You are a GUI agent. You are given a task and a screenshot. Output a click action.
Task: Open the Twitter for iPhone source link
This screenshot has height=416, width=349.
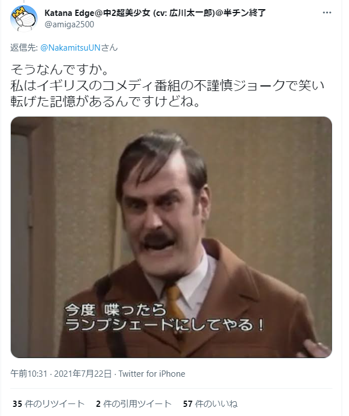152,374
